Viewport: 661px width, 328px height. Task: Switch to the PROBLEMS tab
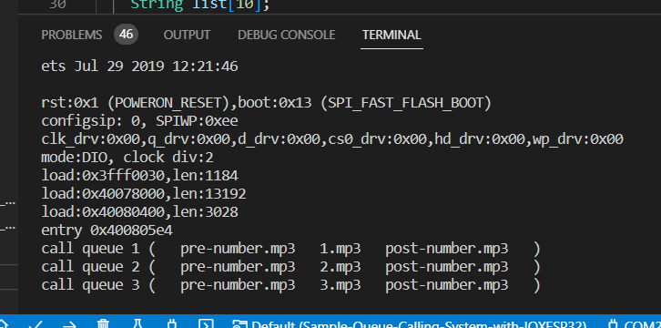tap(72, 35)
